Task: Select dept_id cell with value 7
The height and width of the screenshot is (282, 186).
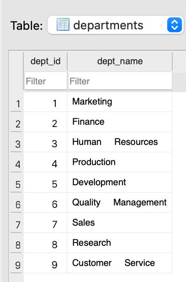Action: 45,223
